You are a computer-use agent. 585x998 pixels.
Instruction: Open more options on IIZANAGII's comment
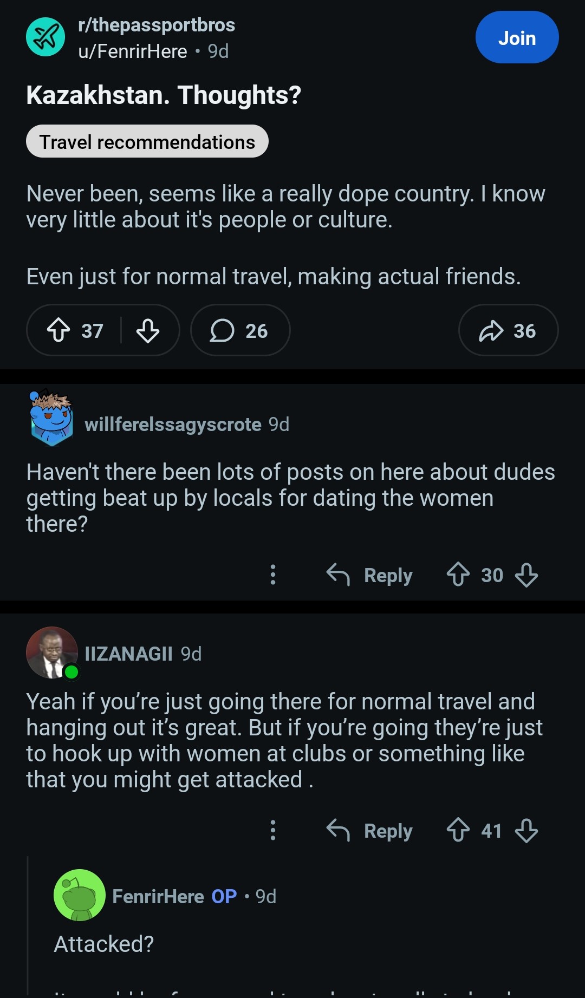click(x=273, y=830)
